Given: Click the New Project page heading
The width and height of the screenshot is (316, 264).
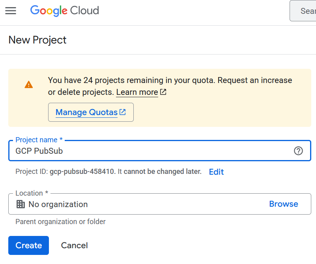Looking at the screenshot, I should 37,40.
